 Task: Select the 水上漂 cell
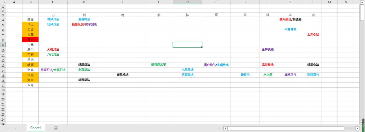(268, 75)
